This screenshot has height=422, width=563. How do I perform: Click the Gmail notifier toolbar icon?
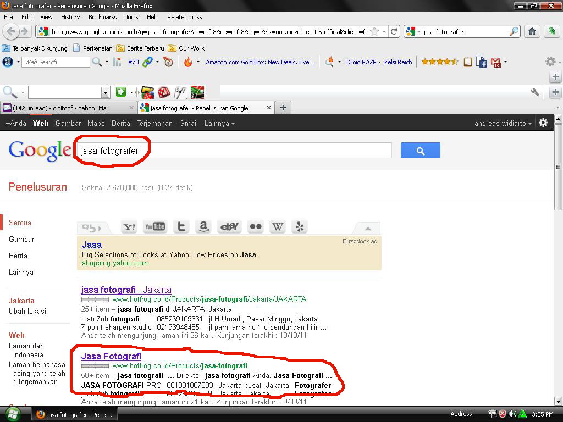pyautogui.click(x=496, y=63)
